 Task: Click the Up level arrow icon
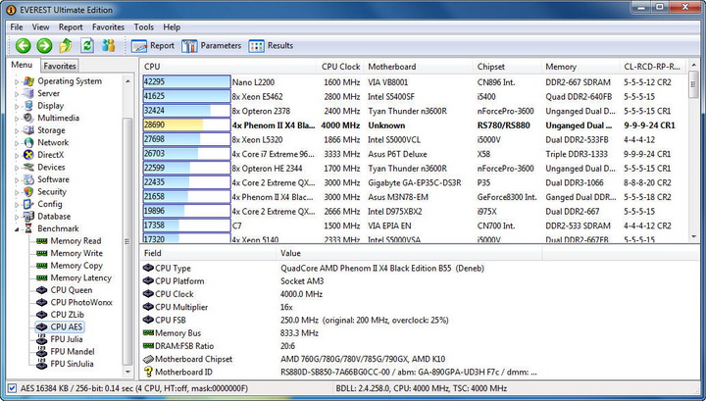click(66, 45)
